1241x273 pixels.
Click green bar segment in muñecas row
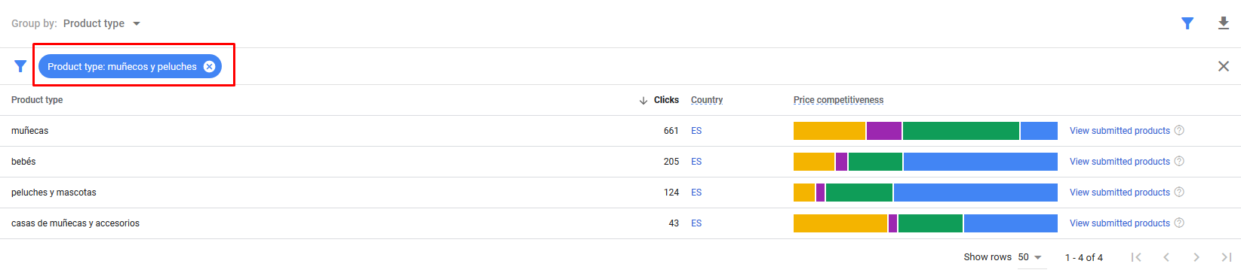(x=961, y=131)
